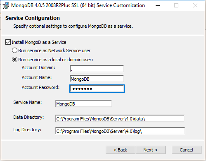Click the Account Password: label
This screenshot has width=206, height=161.
(x=40, y=87)
